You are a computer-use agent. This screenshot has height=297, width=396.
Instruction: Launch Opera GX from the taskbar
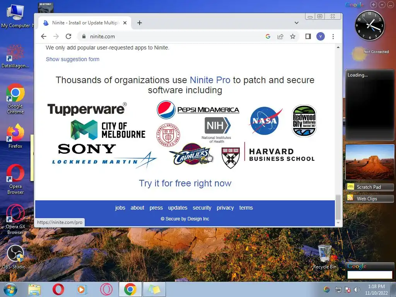coord(106,289)
